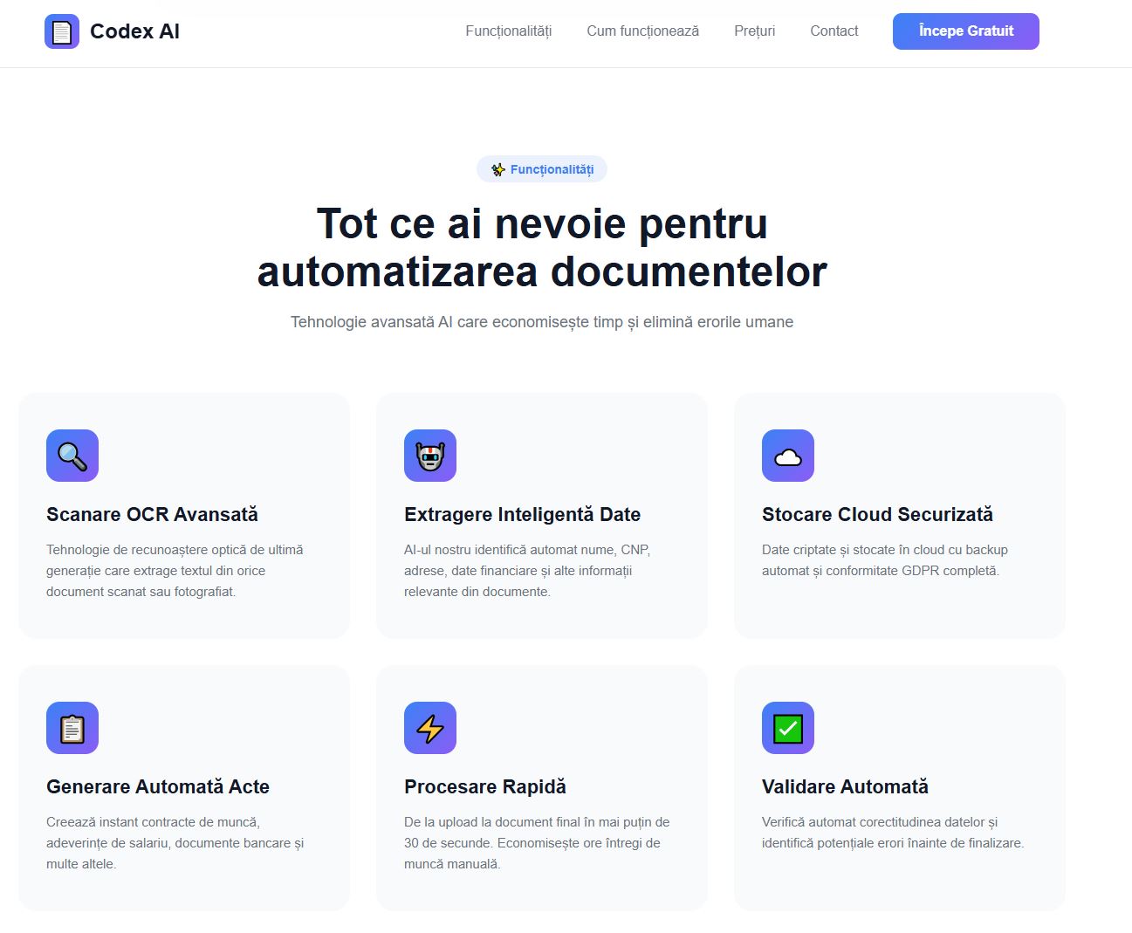This screenshot has height=933, width=1132.
Task: Click the Stocare Cloud Securizată title
Action: pyautogui.click(x=878, y=515)
